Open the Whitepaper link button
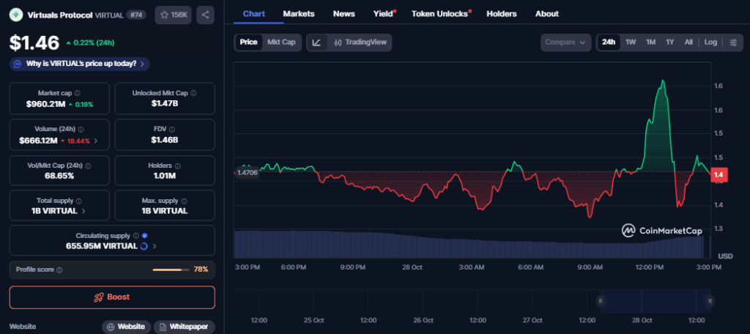Image resolution: width=750 pixels, height=334 pixels. (x=184, y=327)
